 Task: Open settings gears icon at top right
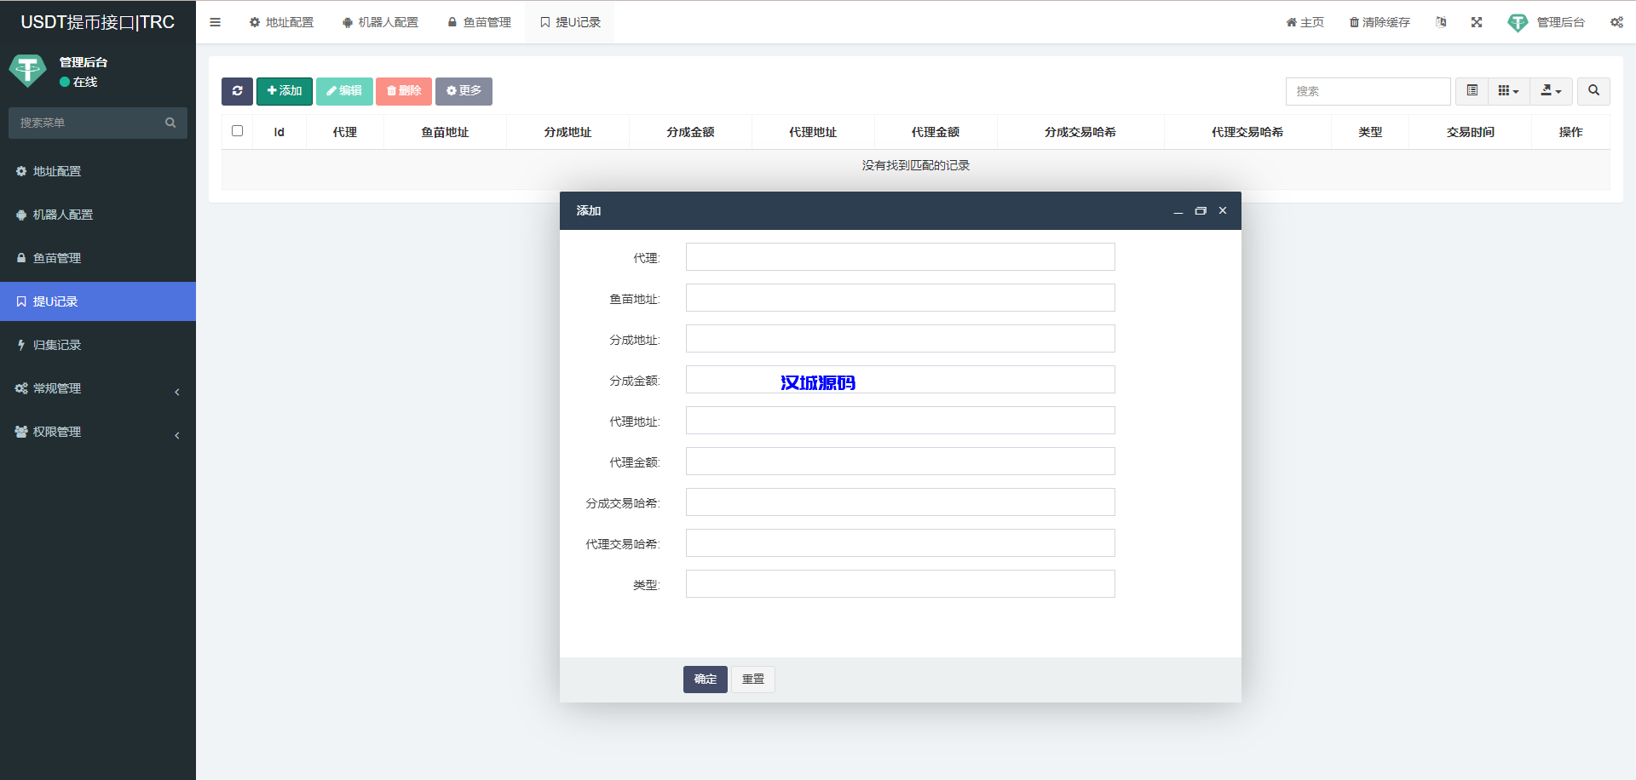(1616, 22)
